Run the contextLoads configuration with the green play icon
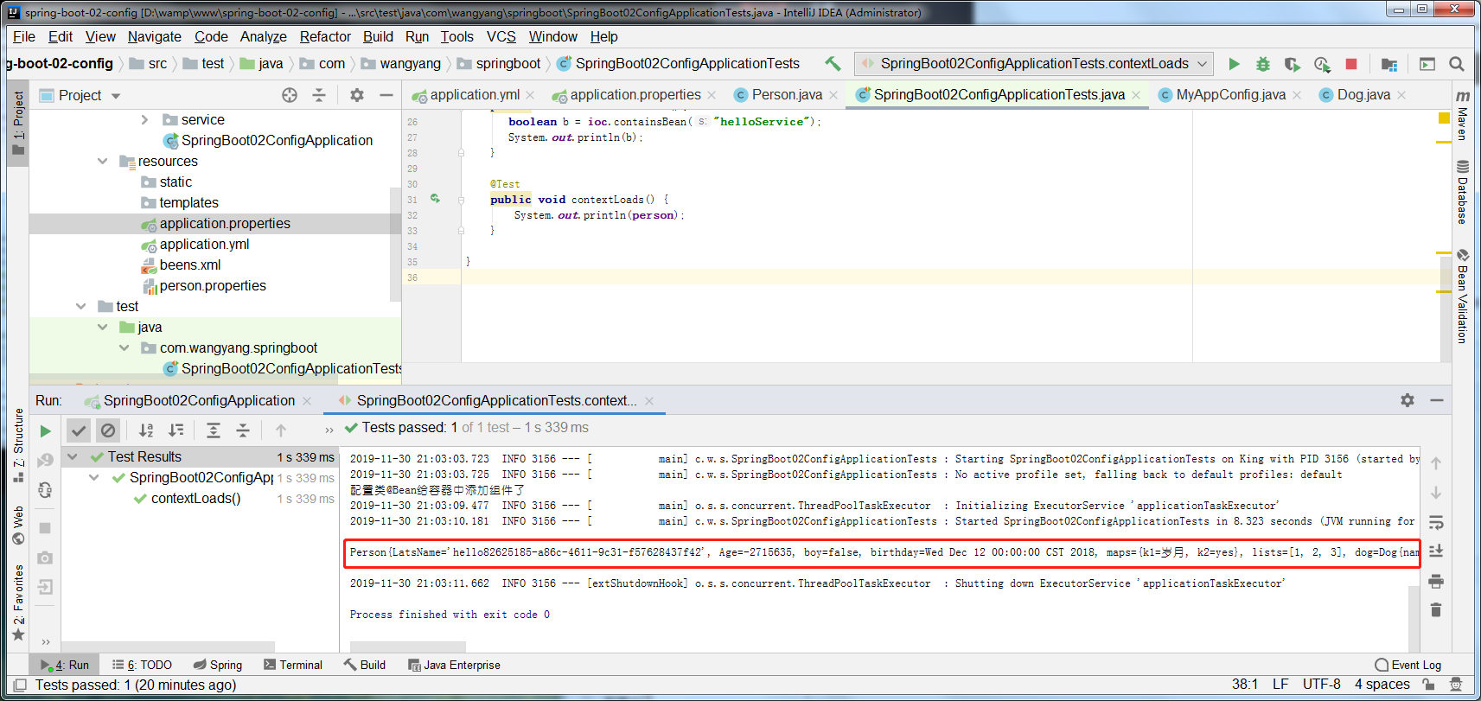The height and width of the screenshot is (701, 1481). [1234, 64]
